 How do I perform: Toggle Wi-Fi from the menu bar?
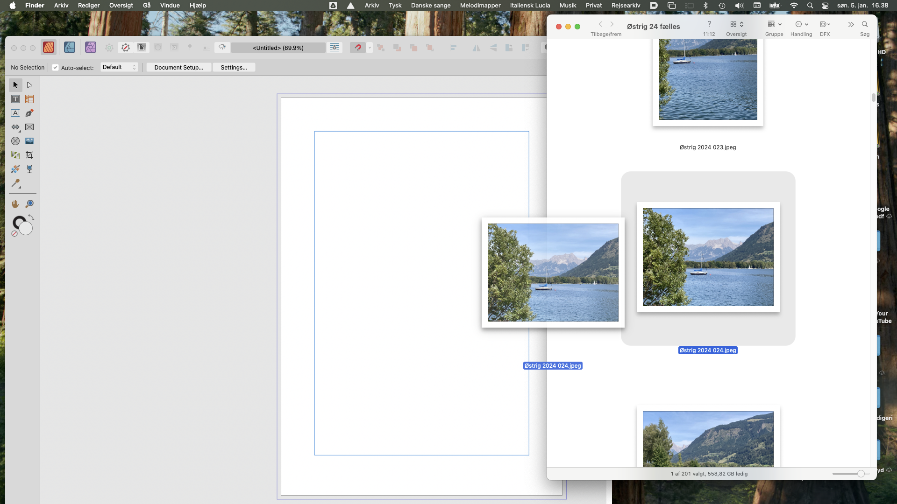pyautogui.click(x=794, y=6)
